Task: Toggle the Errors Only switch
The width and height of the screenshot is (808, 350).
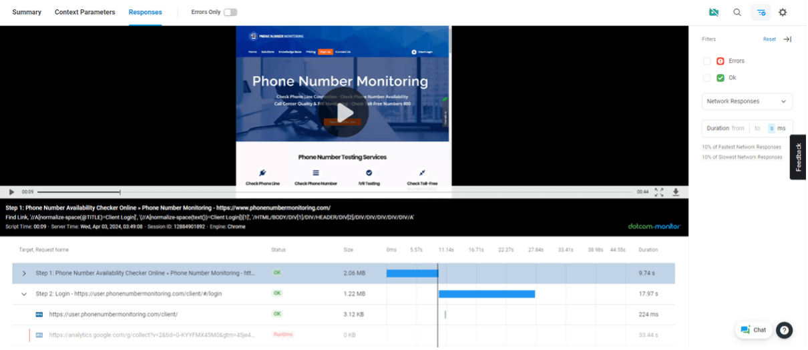Action: pos(230,12)
